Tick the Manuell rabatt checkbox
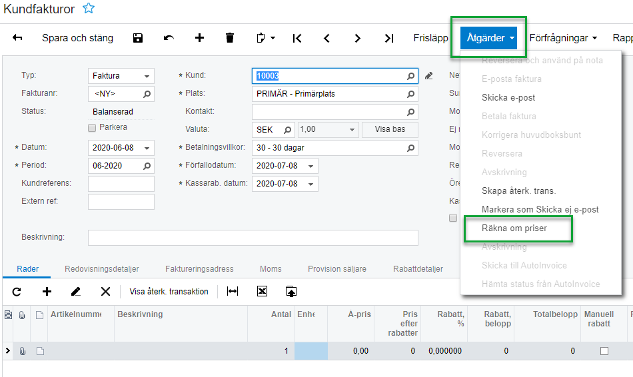The image size is (633, 377). click(604, 351)
